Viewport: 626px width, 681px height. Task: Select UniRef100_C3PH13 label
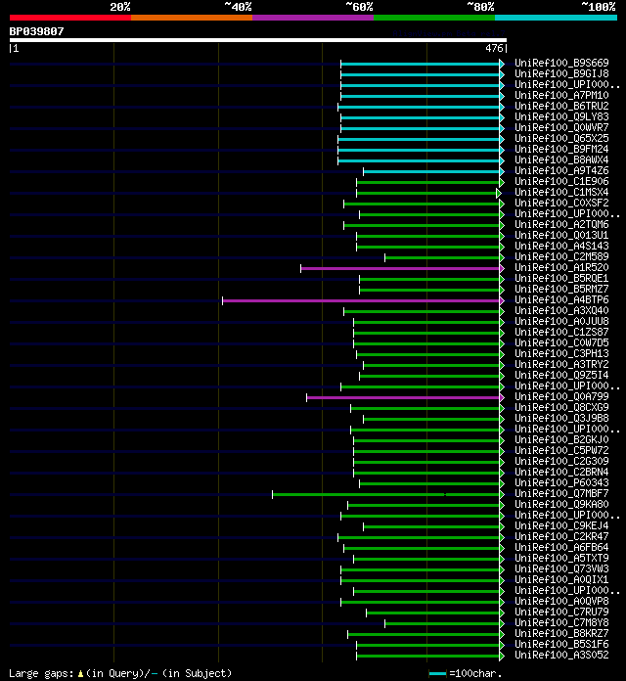(x=561, y=353)
